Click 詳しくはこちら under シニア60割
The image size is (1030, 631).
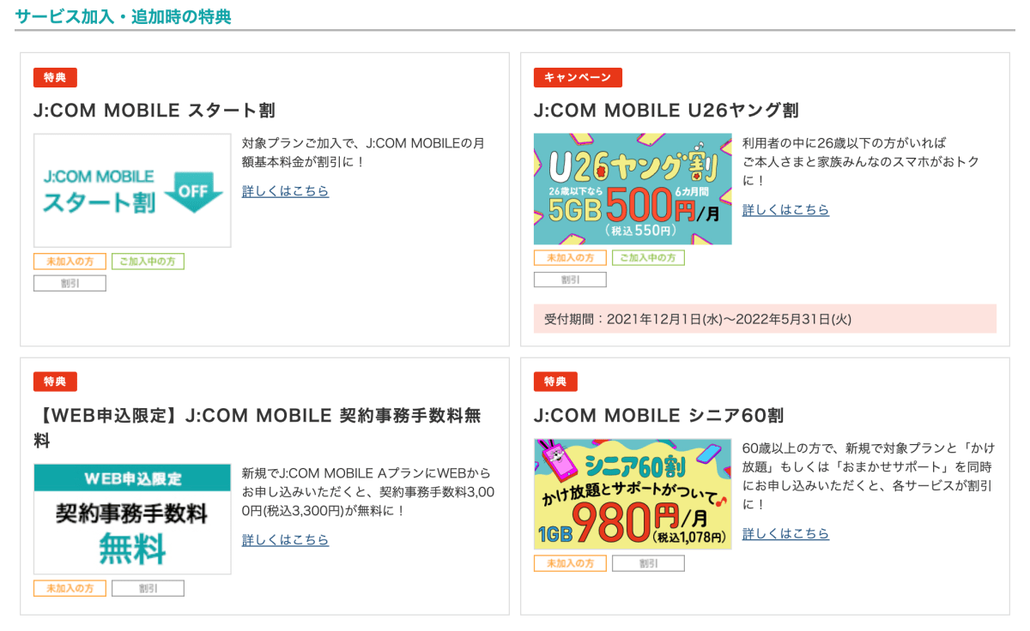785,534
